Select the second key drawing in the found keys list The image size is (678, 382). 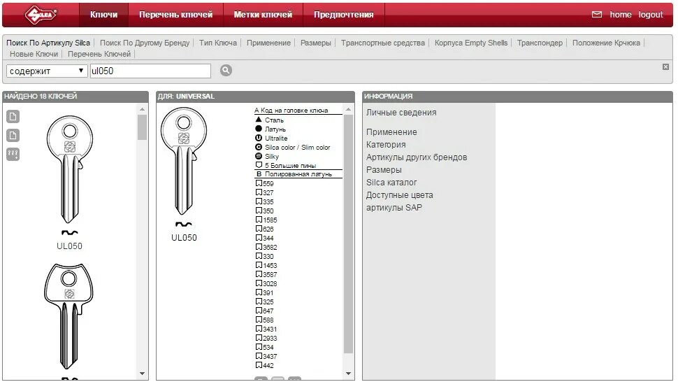click(68, 316)
